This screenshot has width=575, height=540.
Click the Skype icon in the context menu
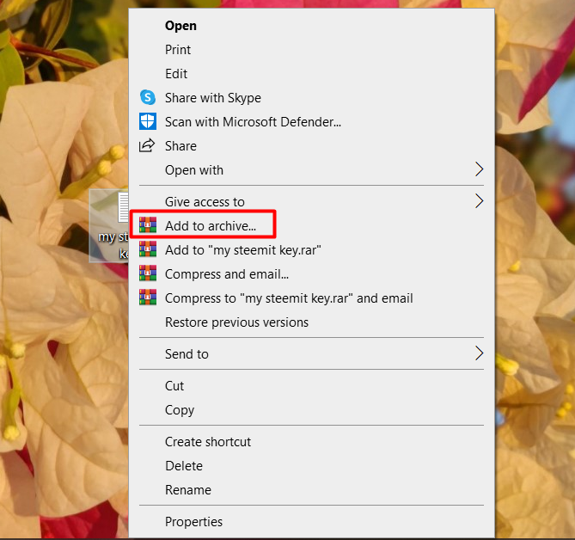click(x=148, y=97)
